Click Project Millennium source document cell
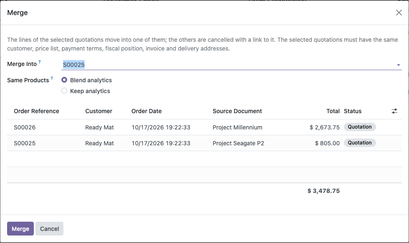This screenshot has width=409, height=243. tap(237, 127)
